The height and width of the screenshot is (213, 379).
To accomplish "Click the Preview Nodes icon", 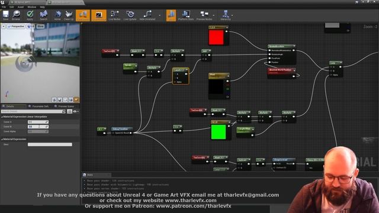I will click(204, 15).
